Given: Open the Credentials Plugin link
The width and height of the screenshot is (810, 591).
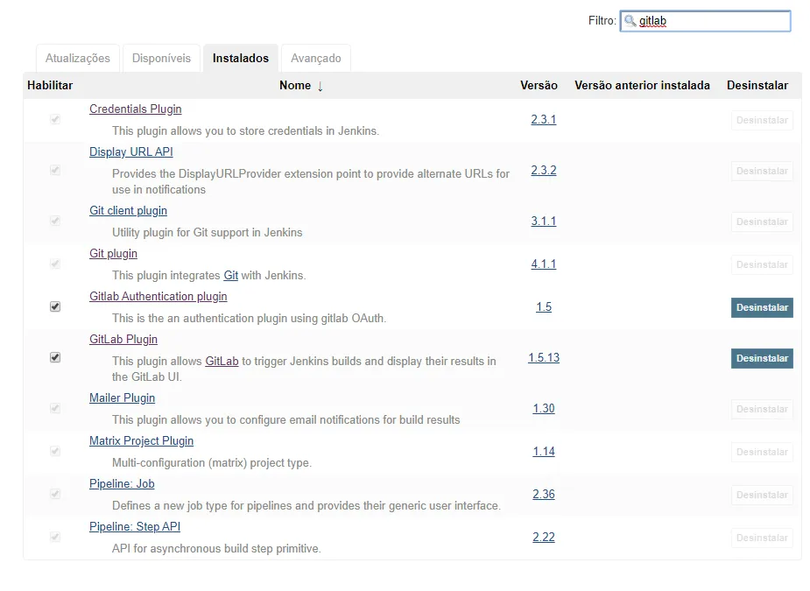Looking at the screenshot, I should tap(136, 109).
